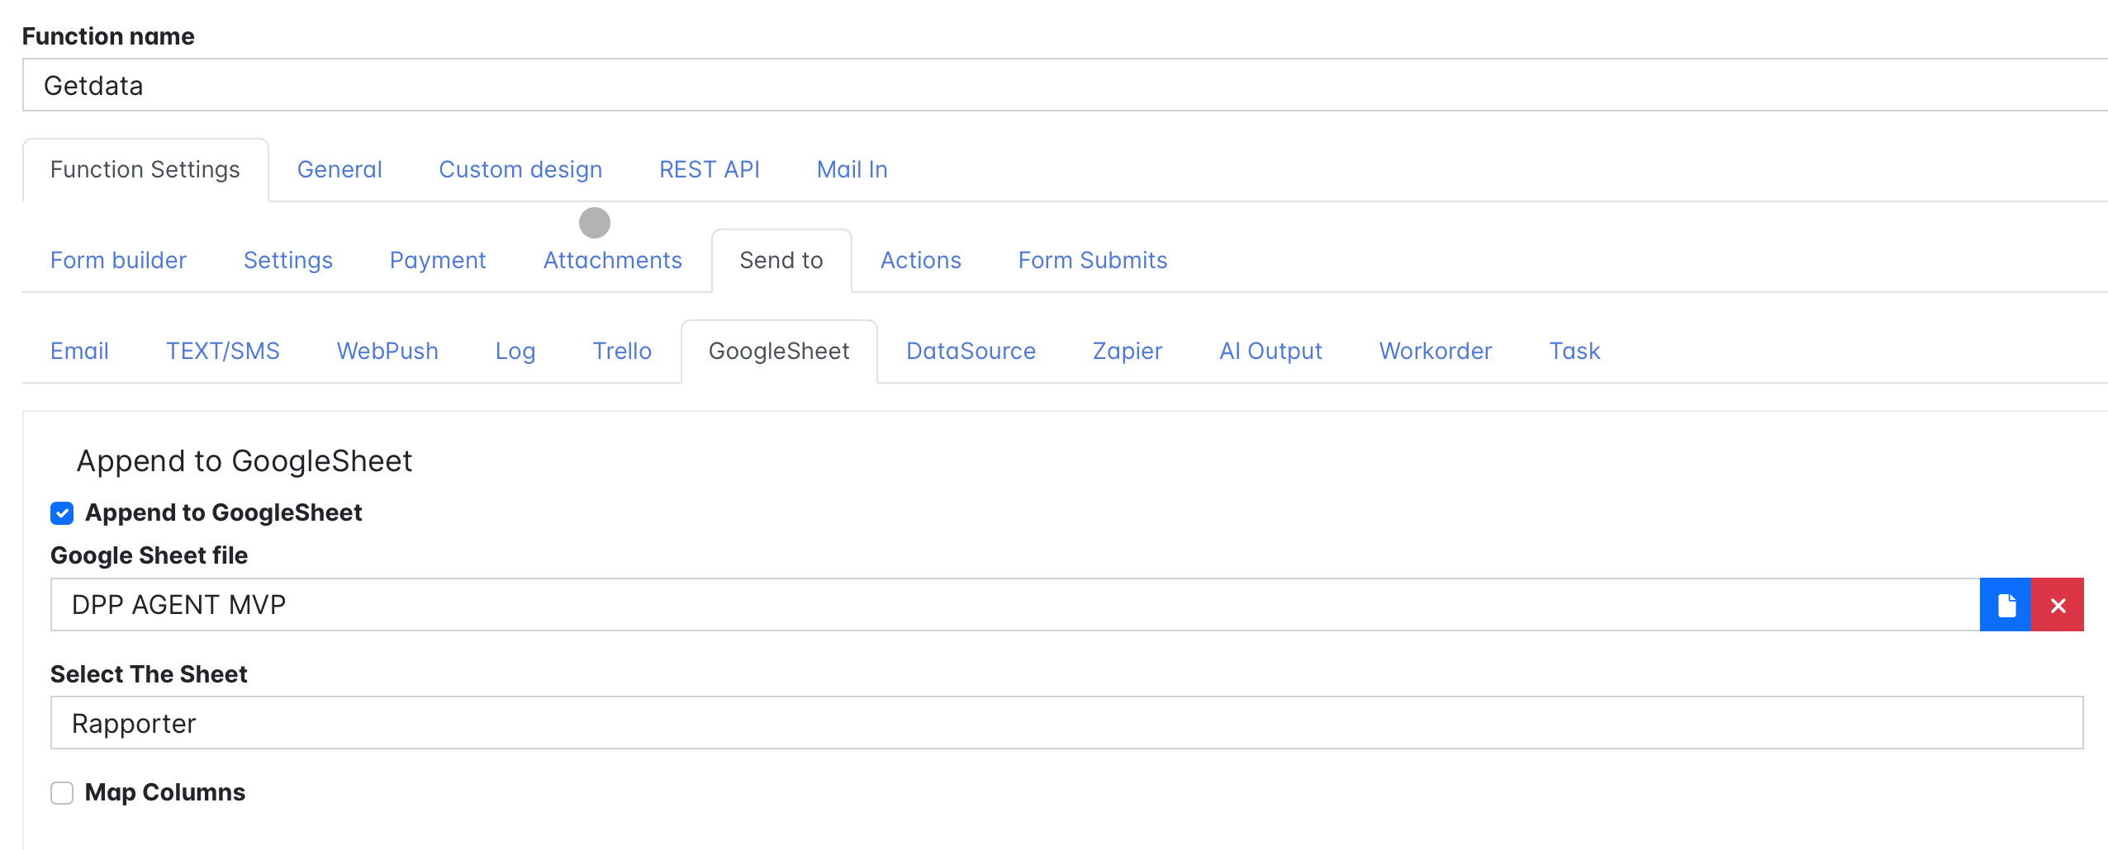
Task: Click the Function name input field
Action: [x=1064, y=85]
